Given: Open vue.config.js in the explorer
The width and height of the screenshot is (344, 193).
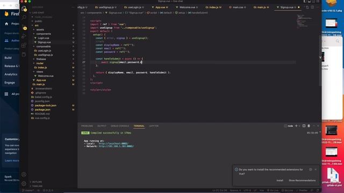Looking at the screenshot, I should tap(42, 118).
